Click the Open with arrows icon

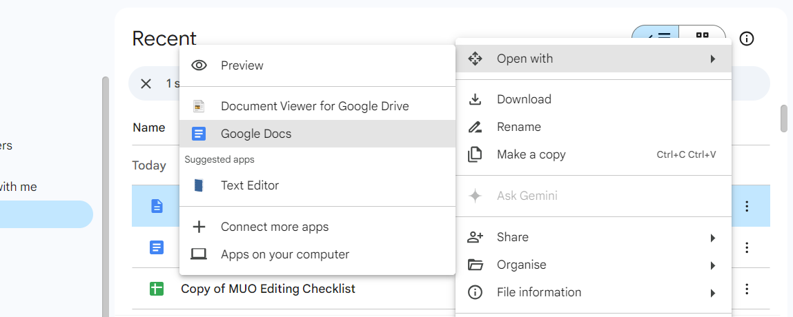pos(475,59)
